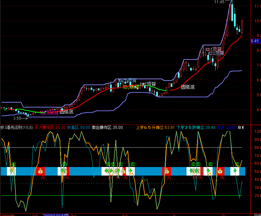
Task: Click the blue 20:20.00 readout
Action: [227, 128]
